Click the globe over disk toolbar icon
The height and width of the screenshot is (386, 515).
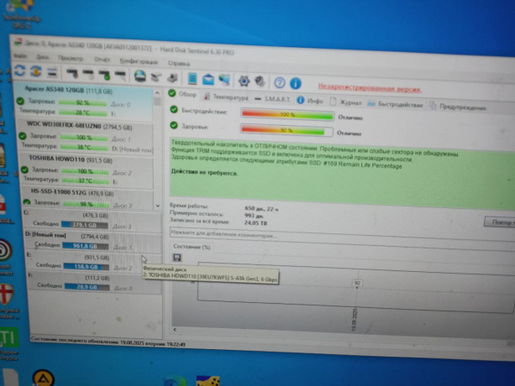140,76
